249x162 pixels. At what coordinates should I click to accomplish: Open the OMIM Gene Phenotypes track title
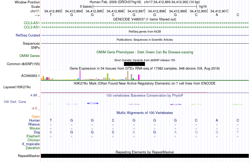coord(145,52)
